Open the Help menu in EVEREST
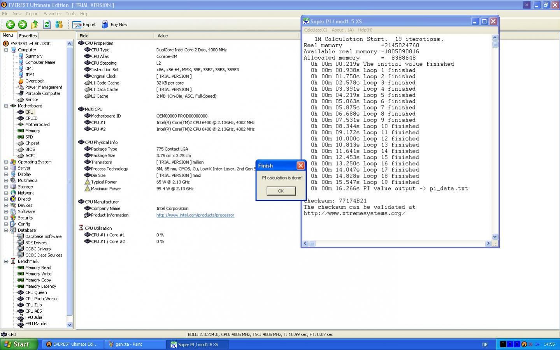The height and width of the screenshot is (350, 560). pos(84,14)
